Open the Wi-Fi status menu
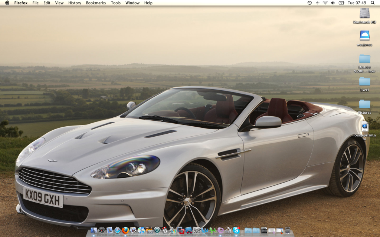 coord(325,3)
